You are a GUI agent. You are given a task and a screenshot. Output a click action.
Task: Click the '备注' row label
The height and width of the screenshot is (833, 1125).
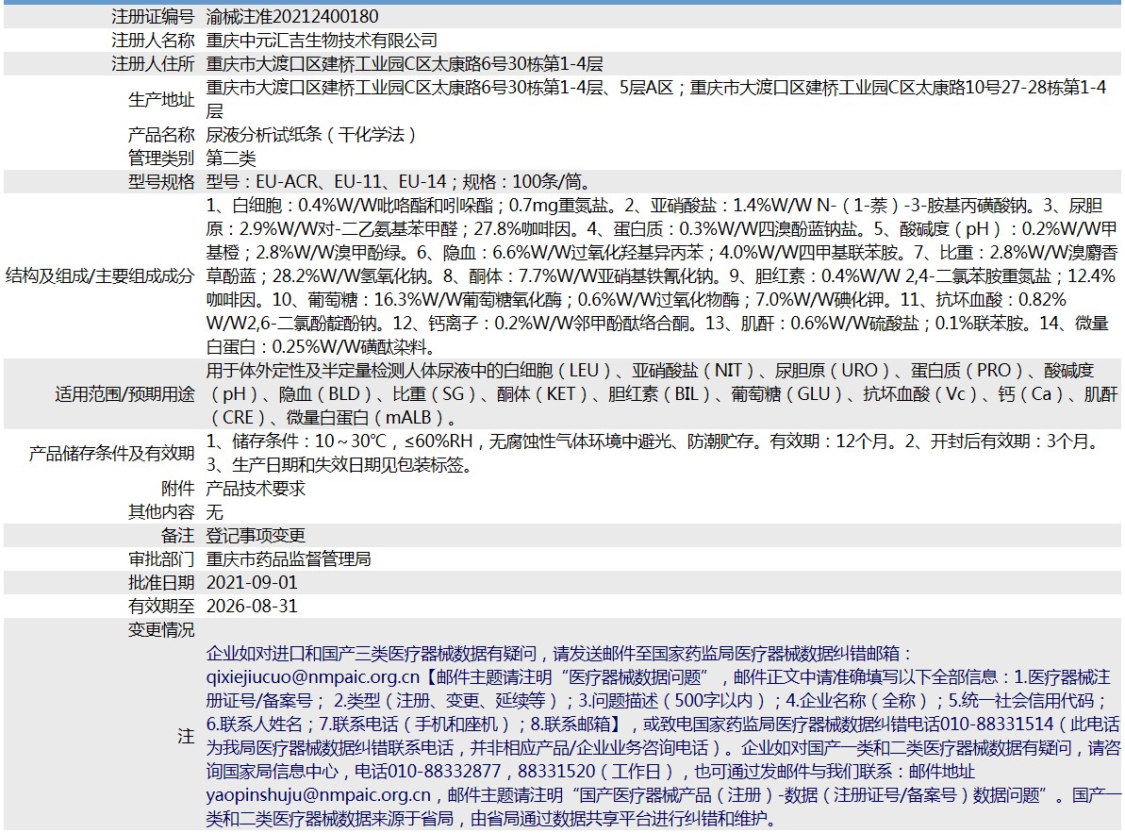point(178,536)
